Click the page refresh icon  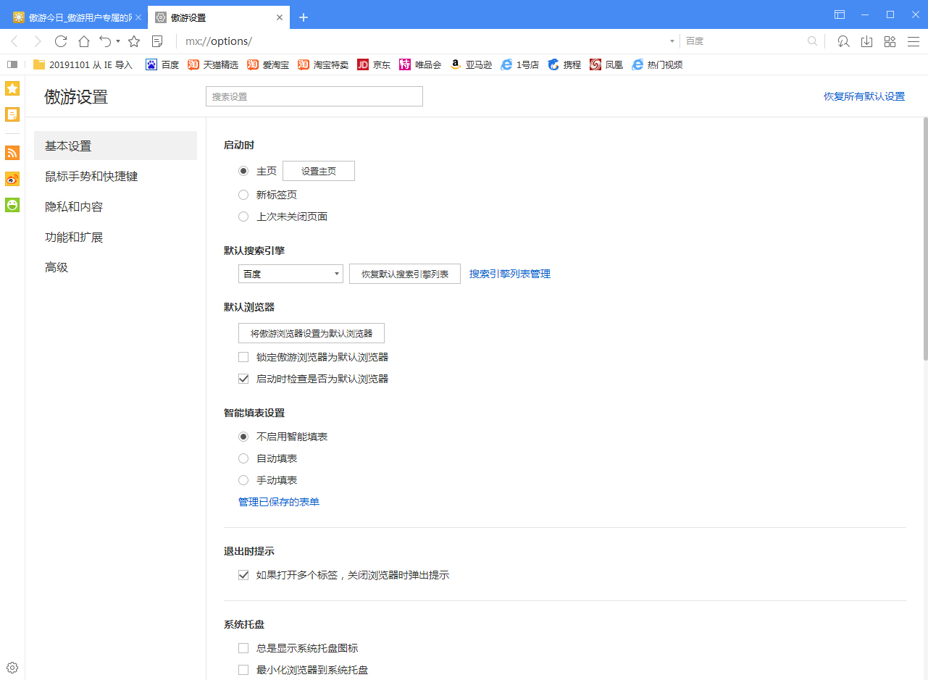coord(61,41)
